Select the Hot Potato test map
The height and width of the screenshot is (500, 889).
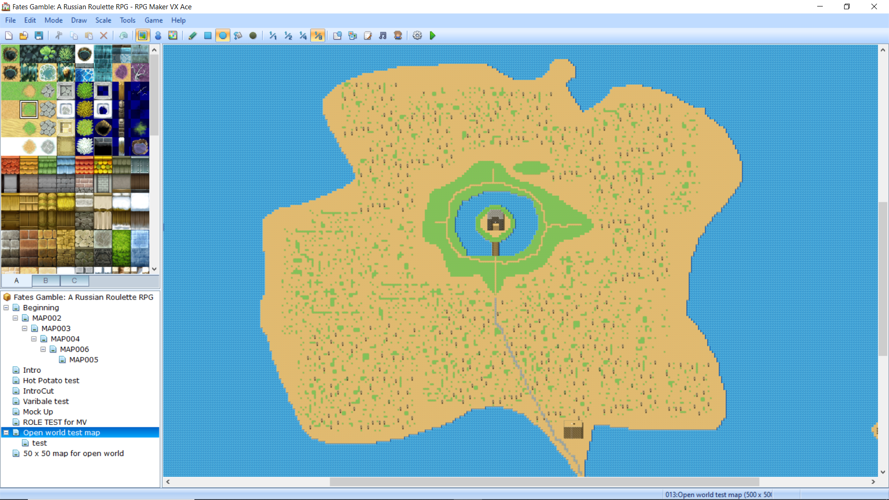coord(51,381)
